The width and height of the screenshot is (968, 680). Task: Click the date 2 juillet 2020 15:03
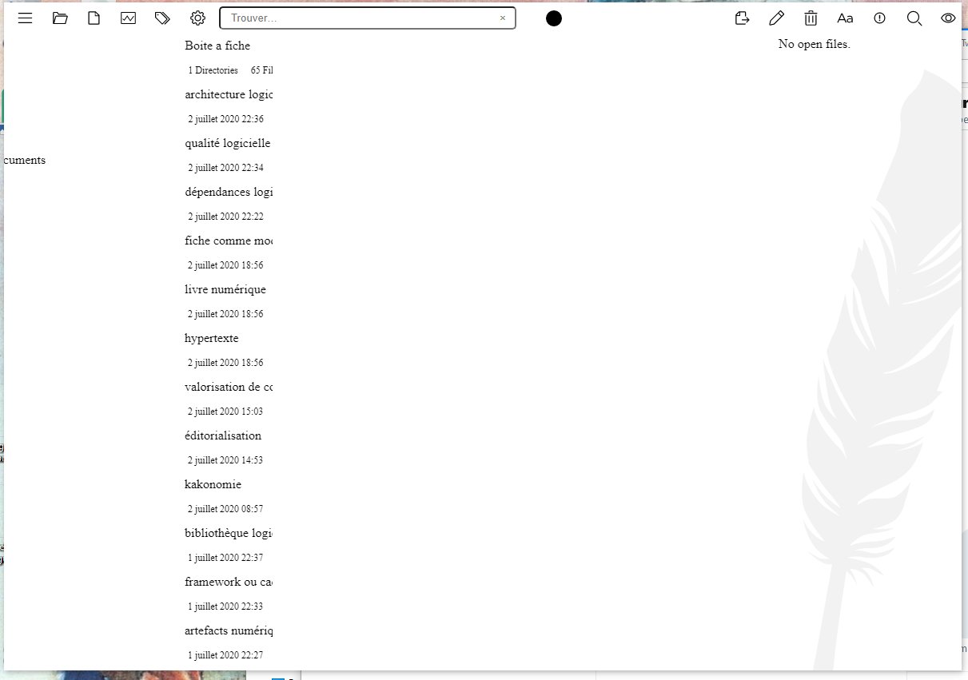click(x=225, y=412)
